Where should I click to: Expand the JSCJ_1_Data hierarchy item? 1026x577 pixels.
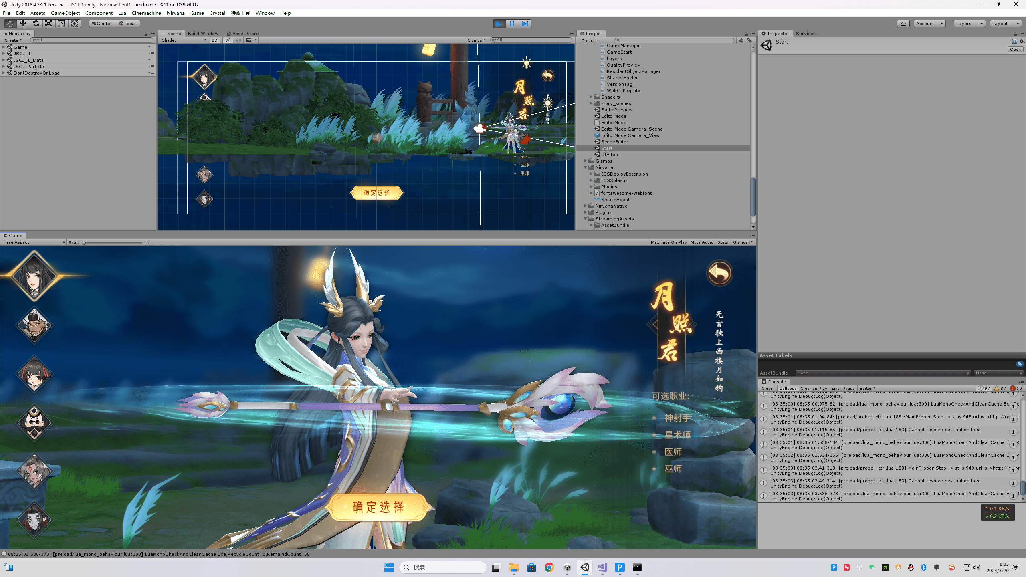click(4, 60)
